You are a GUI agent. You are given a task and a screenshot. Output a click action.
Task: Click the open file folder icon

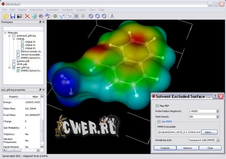pyautogui.click(x=6, y=16)
